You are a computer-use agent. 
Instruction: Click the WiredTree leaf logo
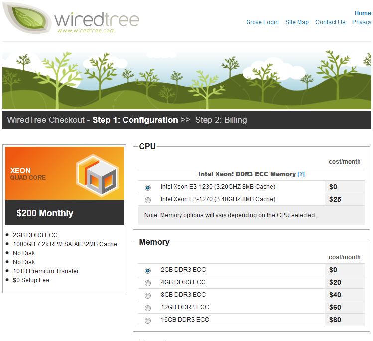tap(27, 18)
